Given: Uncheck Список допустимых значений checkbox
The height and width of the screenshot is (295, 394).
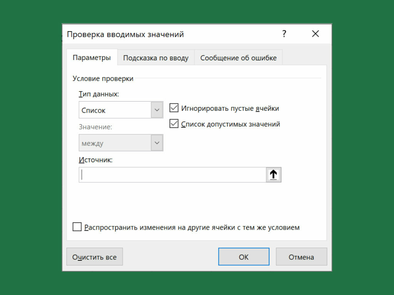Looking at the screenshot, I should (x=174, y=123).
